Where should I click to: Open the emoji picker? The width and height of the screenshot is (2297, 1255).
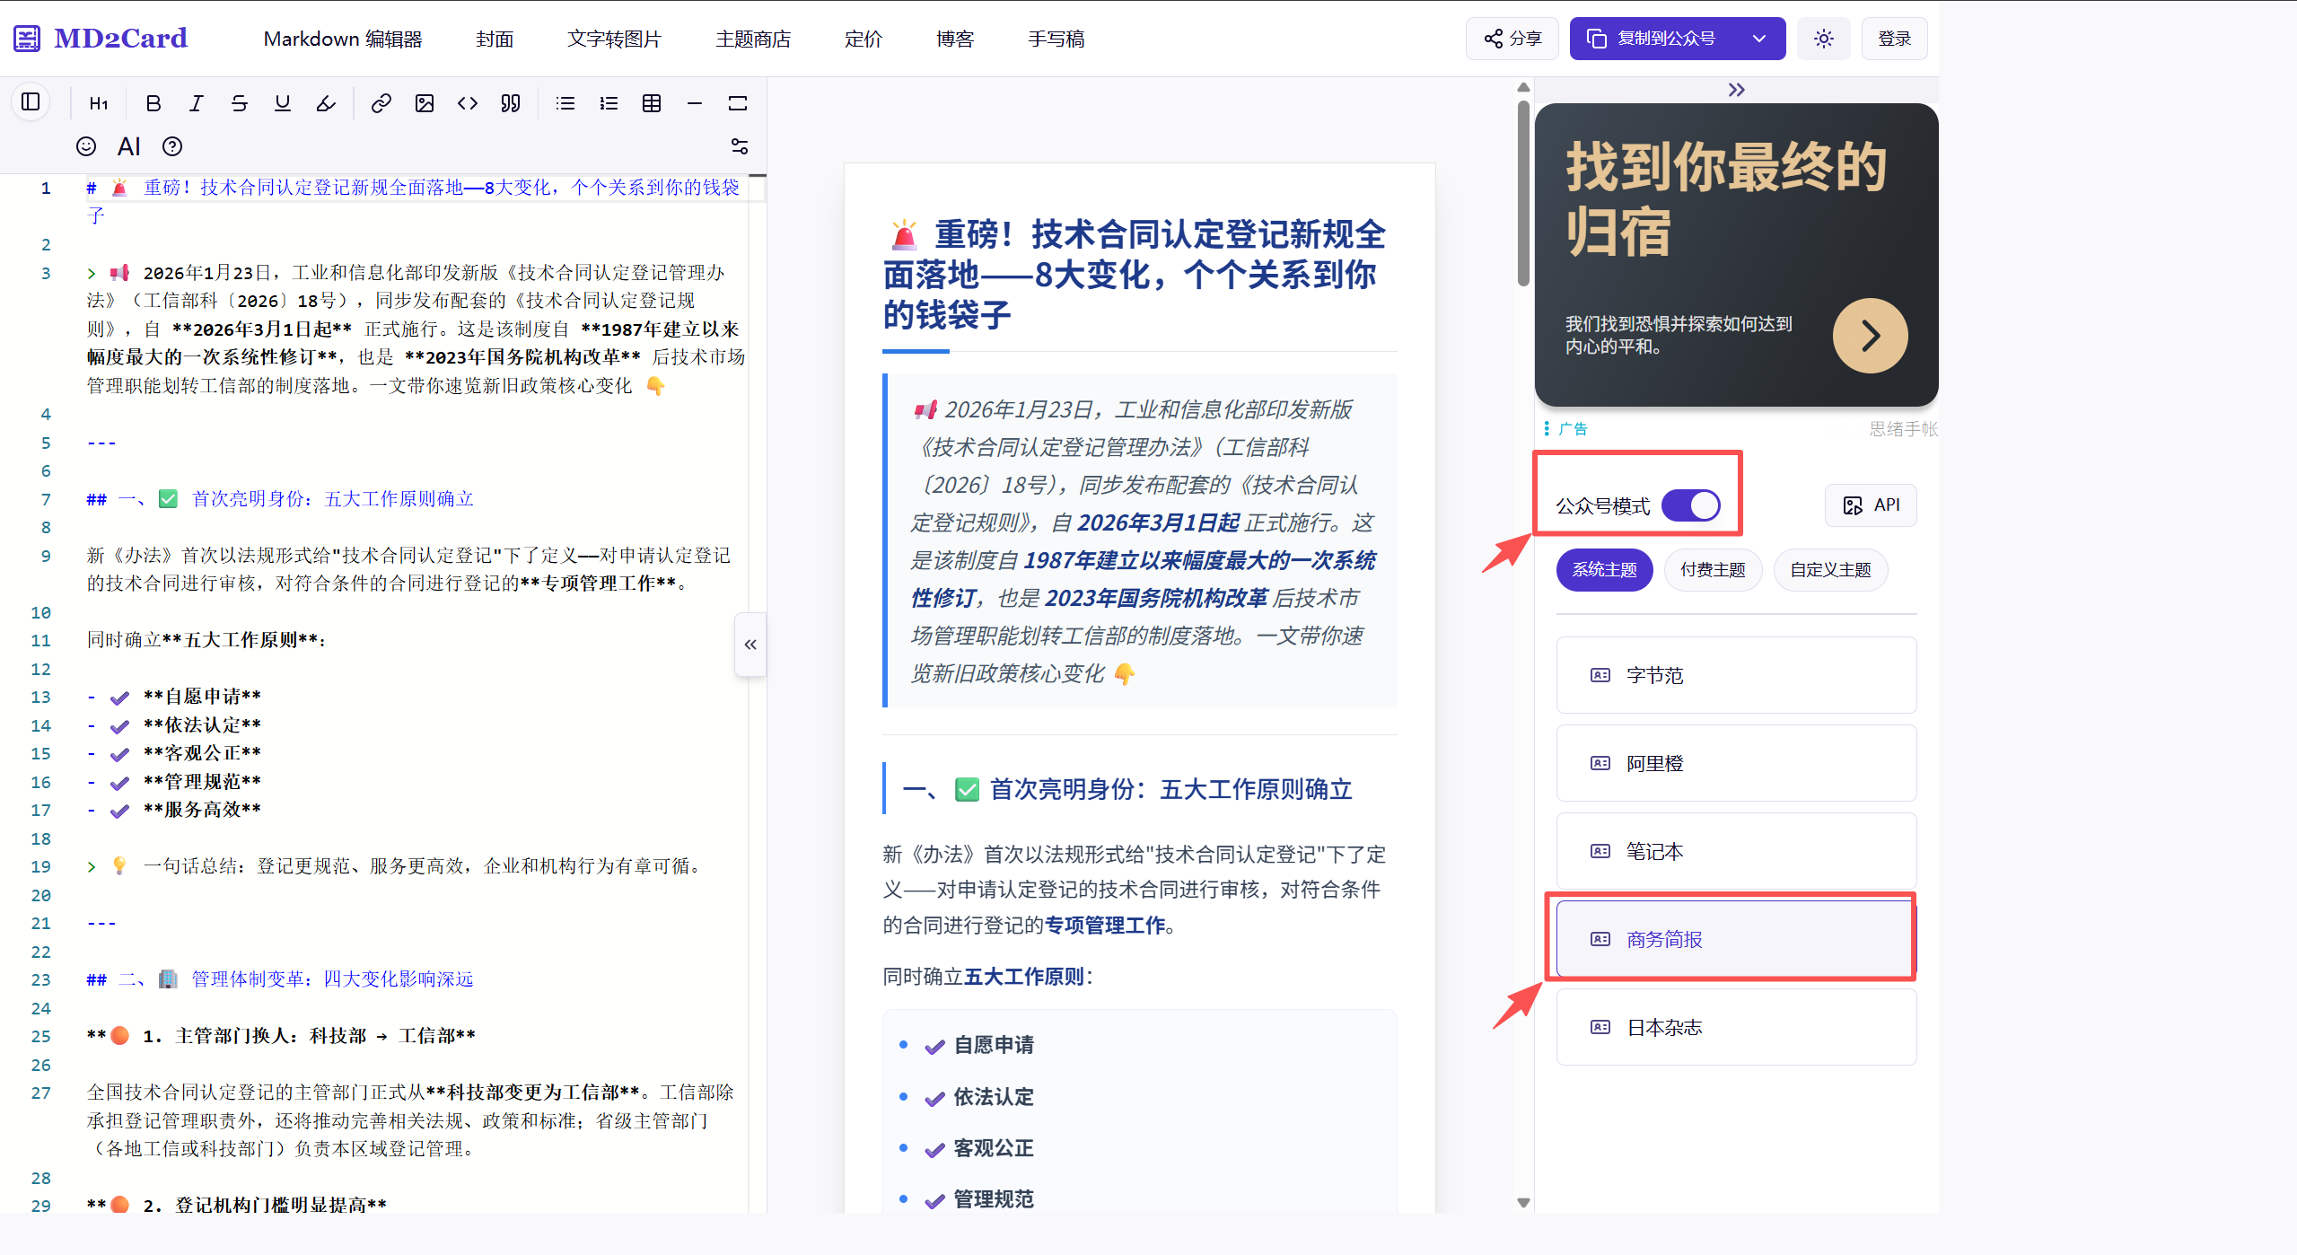point(86,146)
